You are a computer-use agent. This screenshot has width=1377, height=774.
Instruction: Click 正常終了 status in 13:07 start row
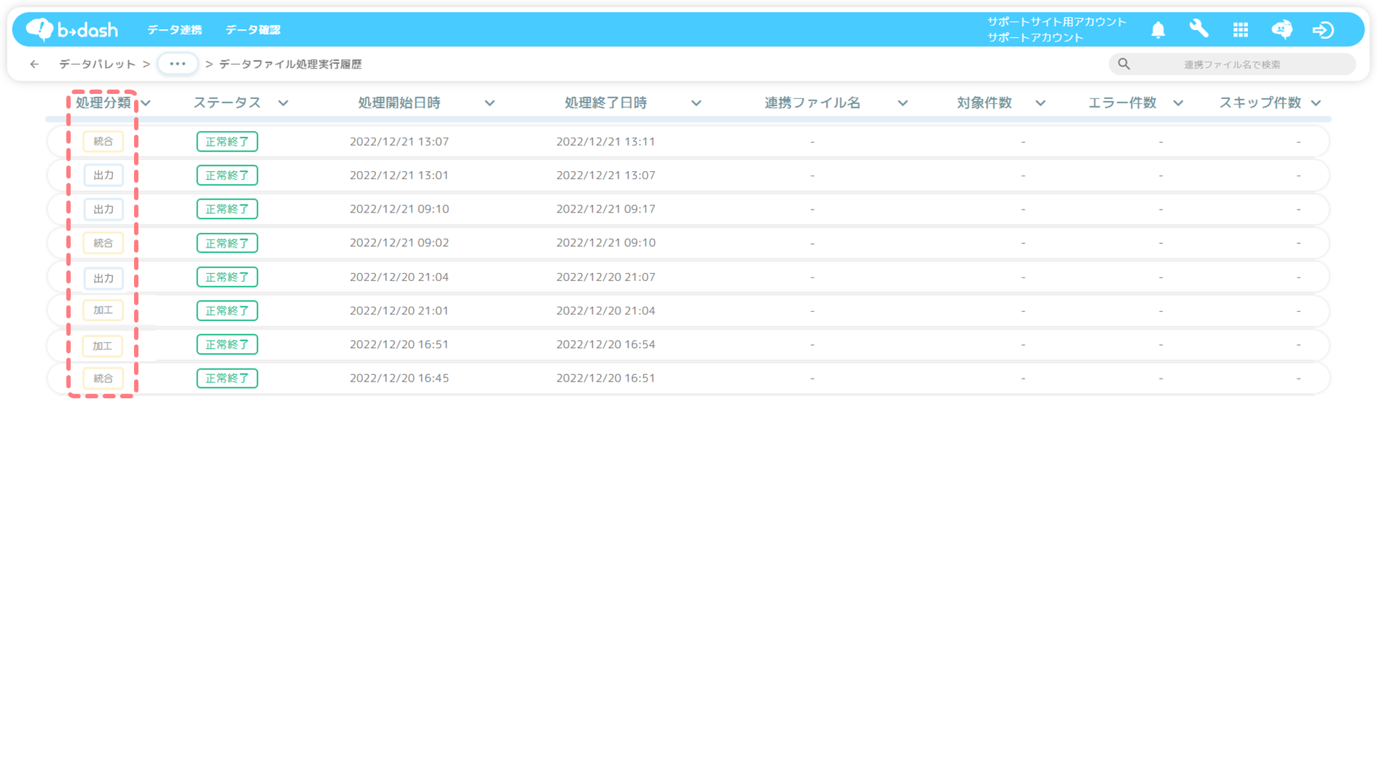tap(227, 141)
